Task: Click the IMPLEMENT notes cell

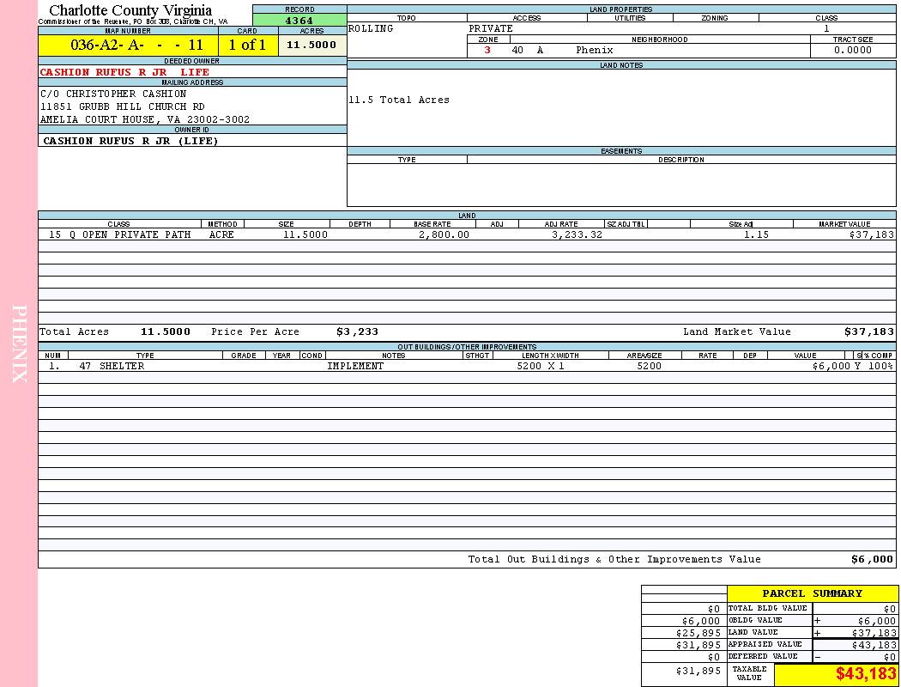Action: tap(355, 366)
